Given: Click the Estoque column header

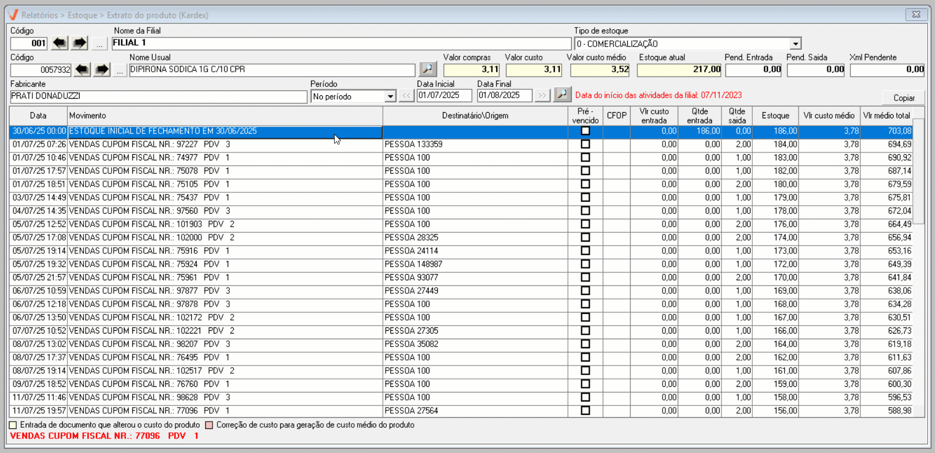Looking at the screenshot, I should click(x=775, y=115).
